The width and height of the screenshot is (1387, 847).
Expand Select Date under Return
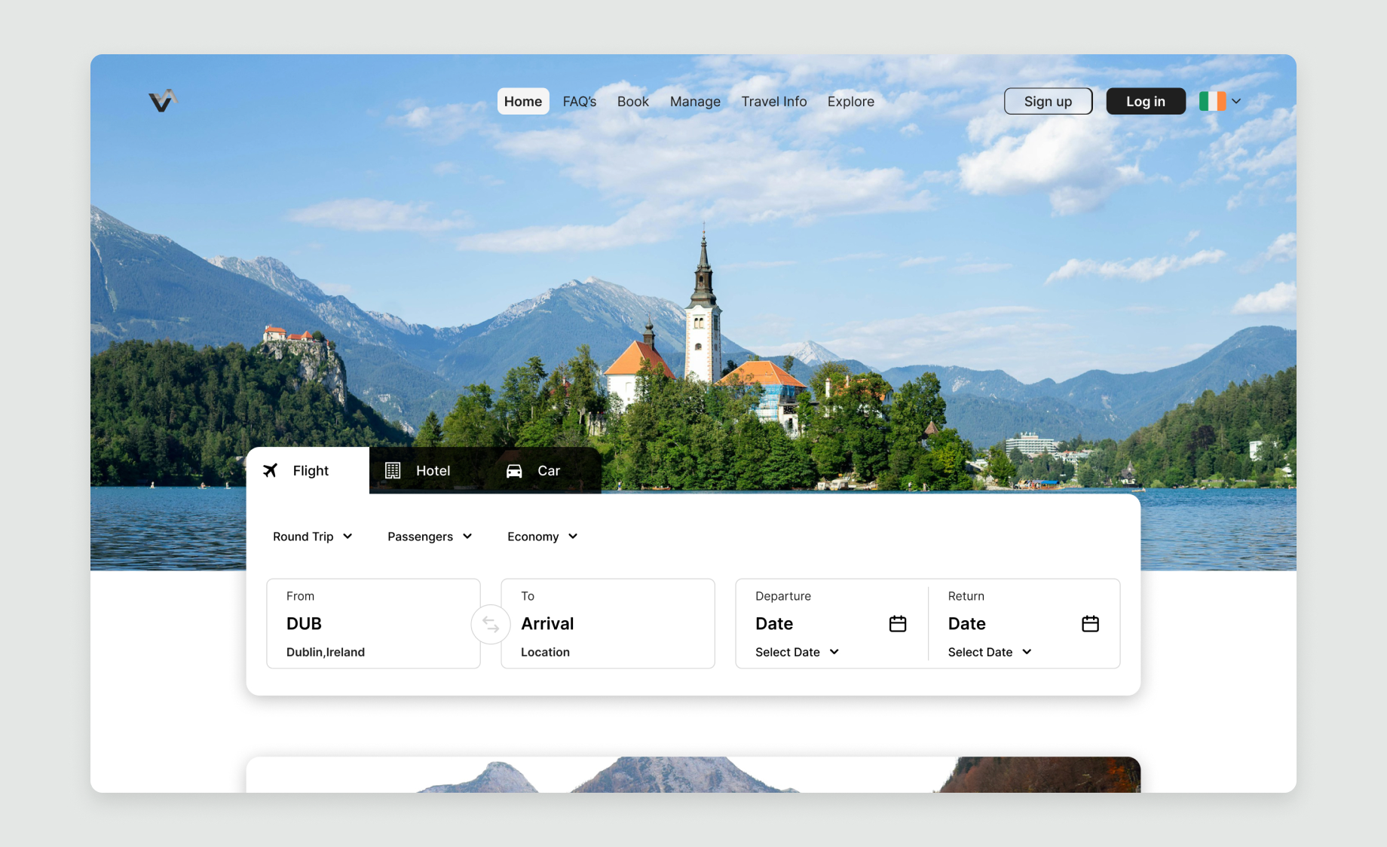coord(990,652)
